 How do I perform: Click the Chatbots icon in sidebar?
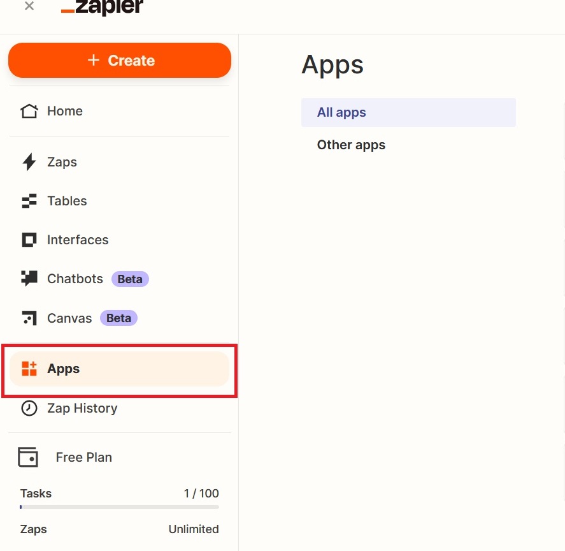click(x=29, y=279)
